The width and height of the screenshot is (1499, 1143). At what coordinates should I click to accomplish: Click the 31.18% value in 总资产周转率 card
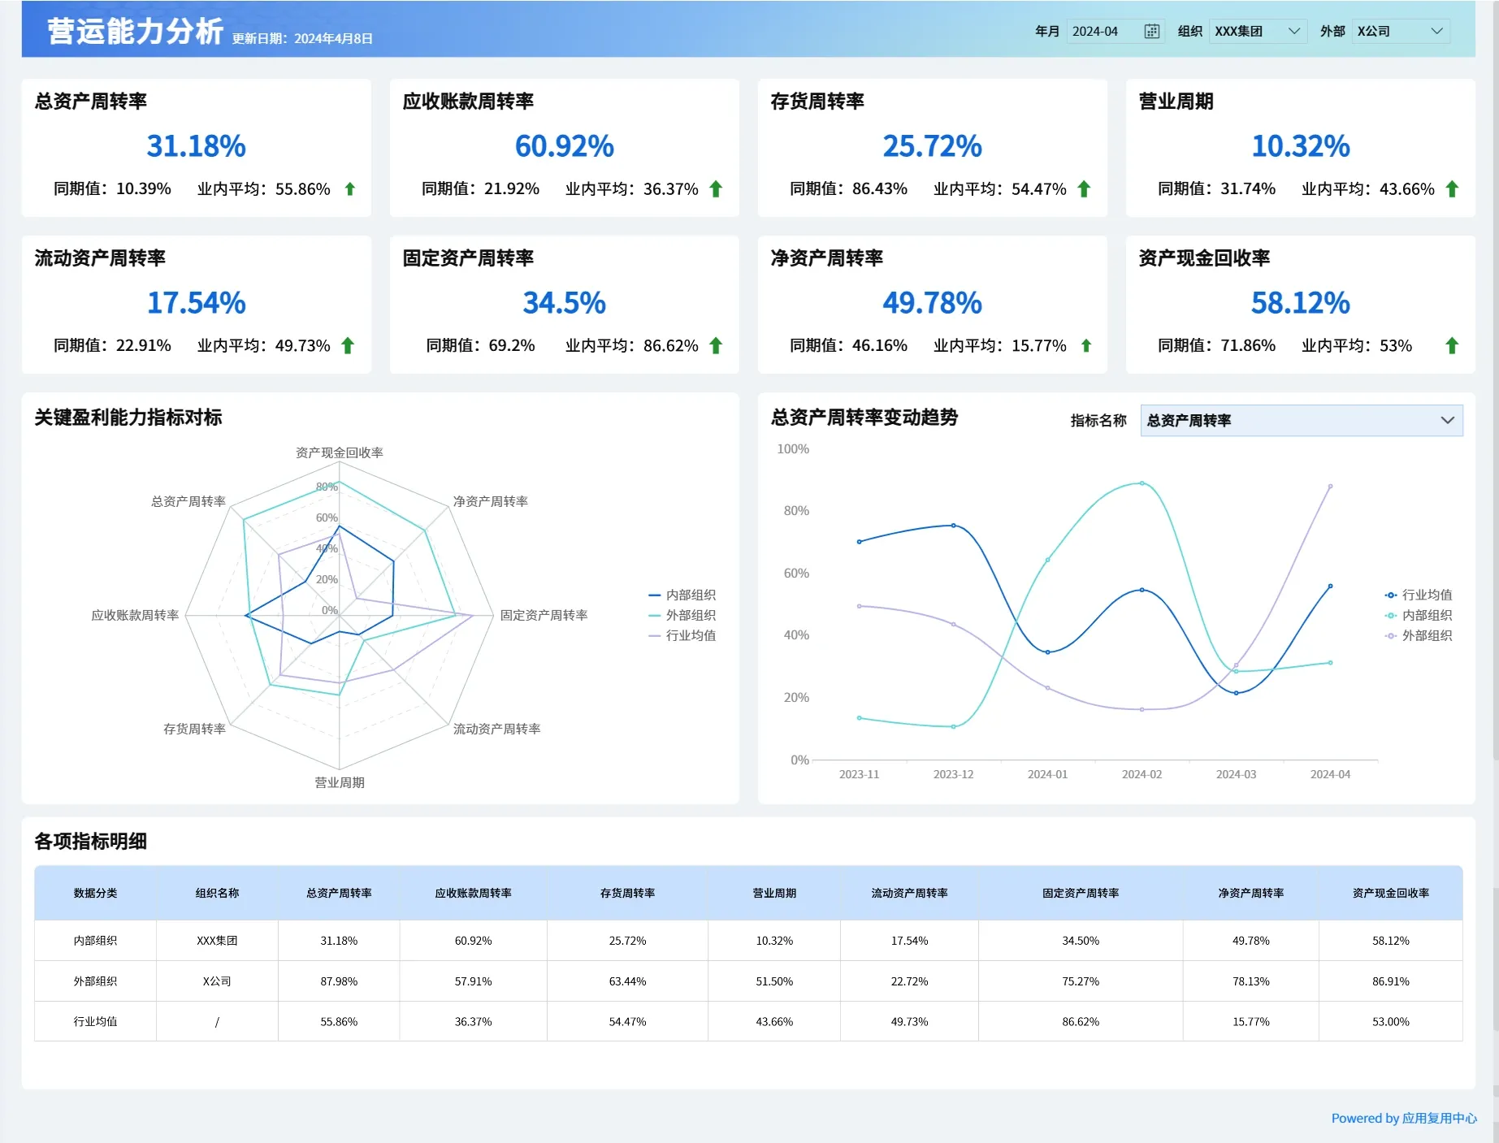tap(196, 146)
